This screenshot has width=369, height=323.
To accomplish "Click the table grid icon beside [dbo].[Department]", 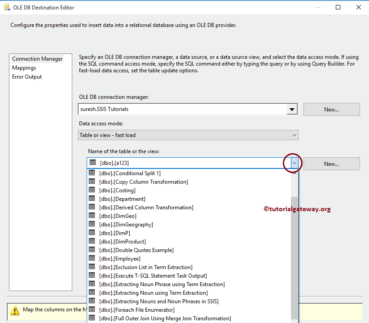I will pyautogui.click(x=93, y=199).
